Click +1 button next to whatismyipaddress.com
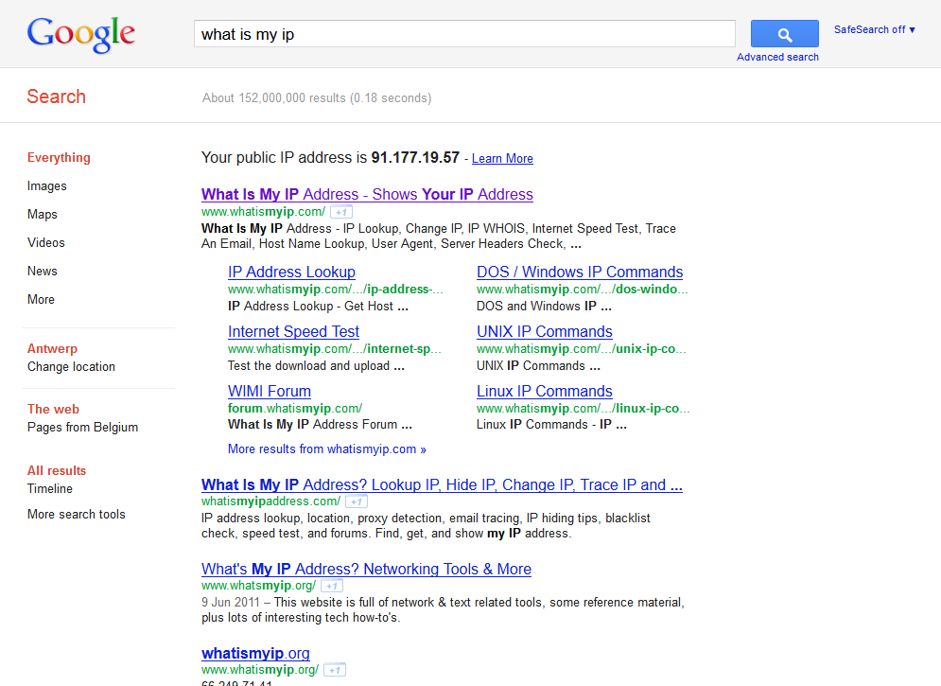The height and width of the screenshot is (686, 941). (357, 501)
